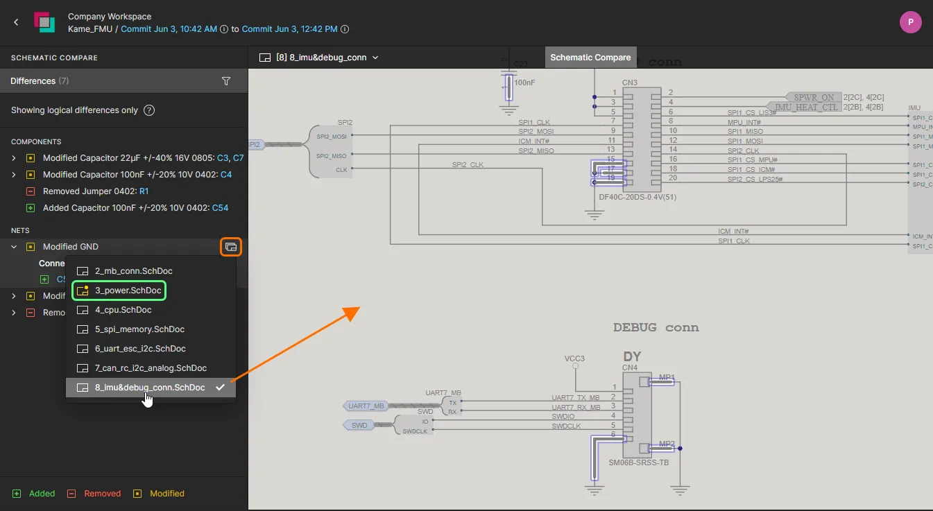Screen dimensions: 933x511
Task: Click sheet icon of 2_mb_conn.SchDoc
Action: (x=83, y=271)
